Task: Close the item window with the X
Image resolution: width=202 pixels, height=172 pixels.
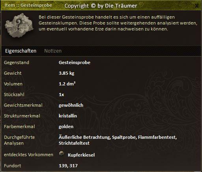Action: coord(197,6)
